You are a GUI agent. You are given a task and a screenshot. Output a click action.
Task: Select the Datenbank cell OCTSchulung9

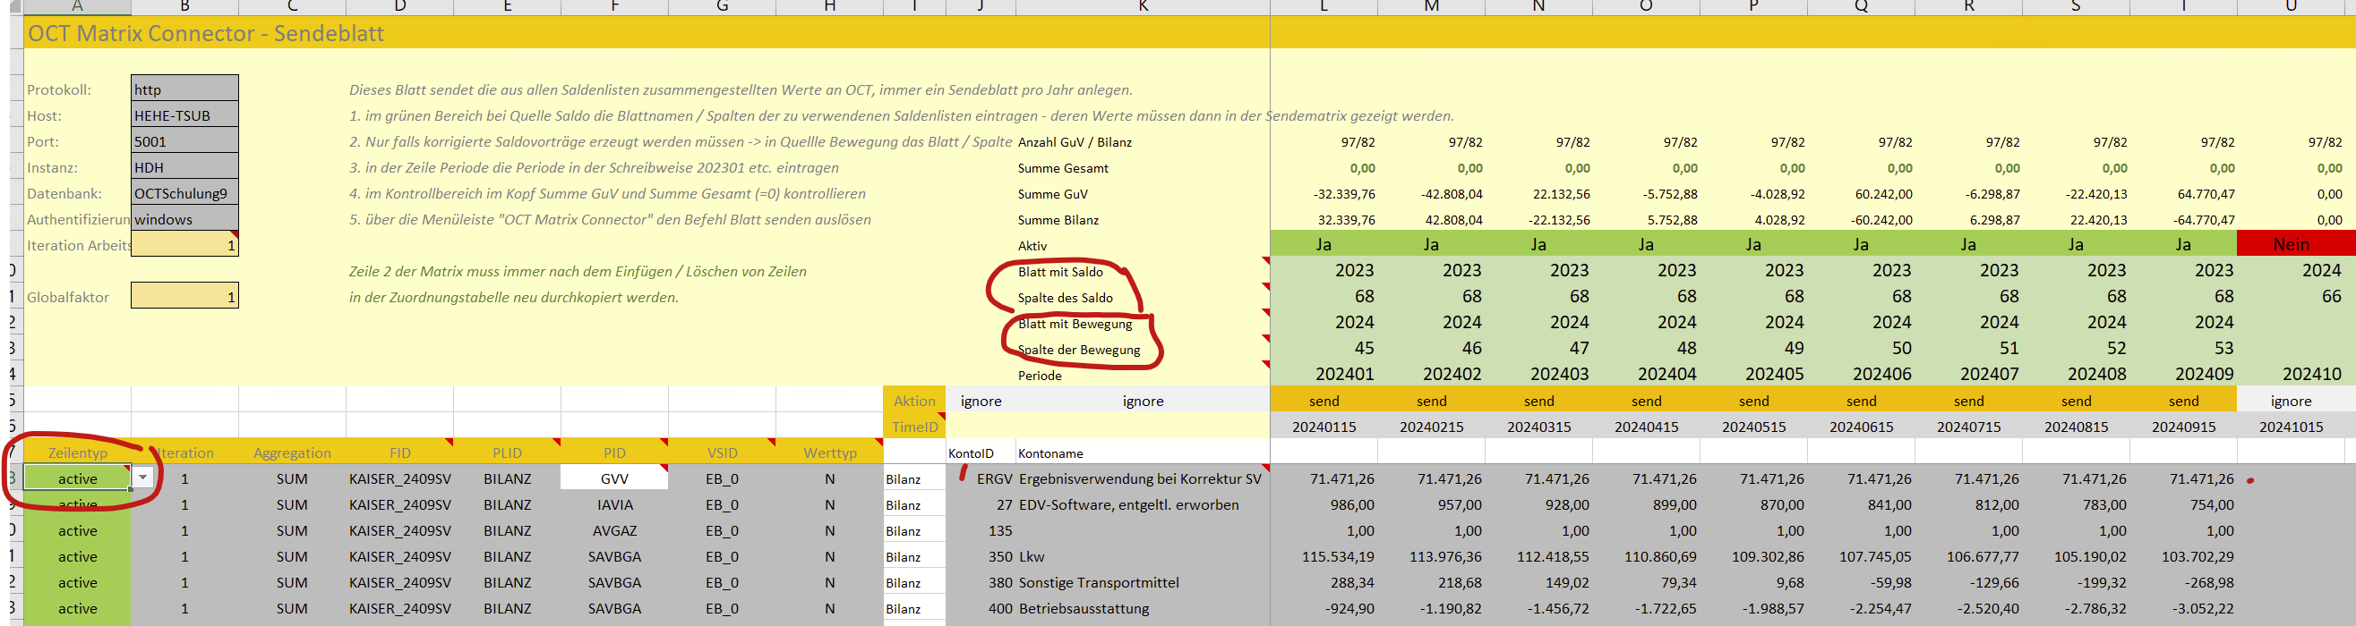184,193
